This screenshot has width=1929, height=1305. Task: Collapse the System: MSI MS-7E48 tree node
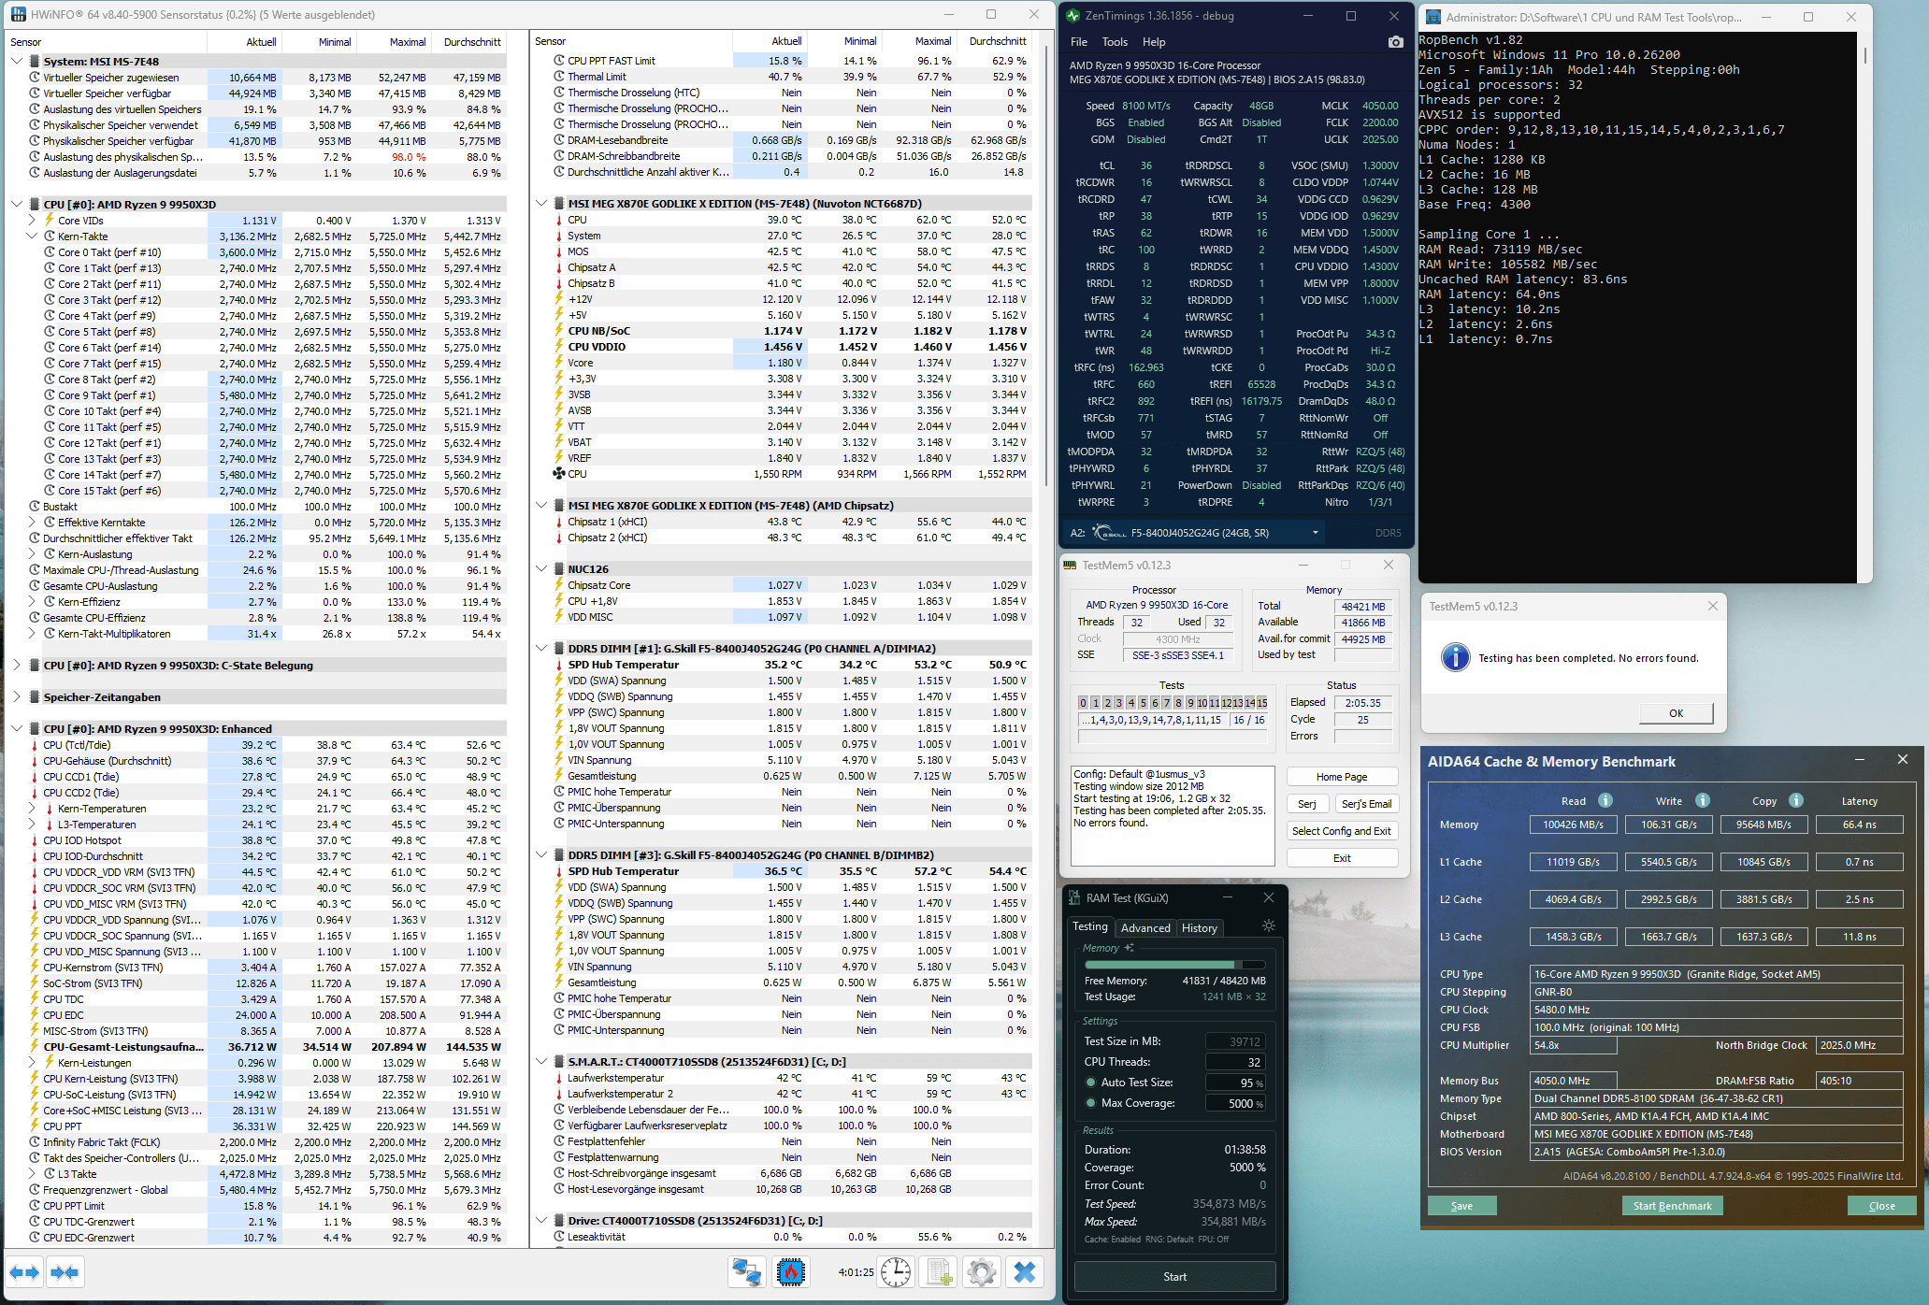pos(17,61)
